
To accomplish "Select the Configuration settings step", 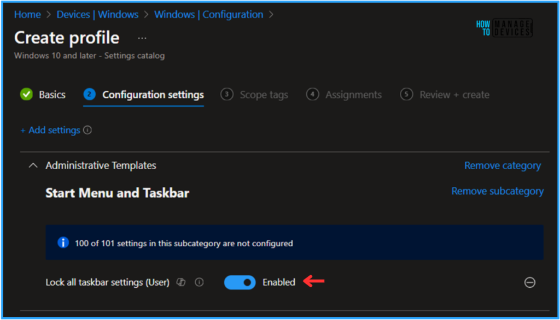I will click(x=144, y=94).
